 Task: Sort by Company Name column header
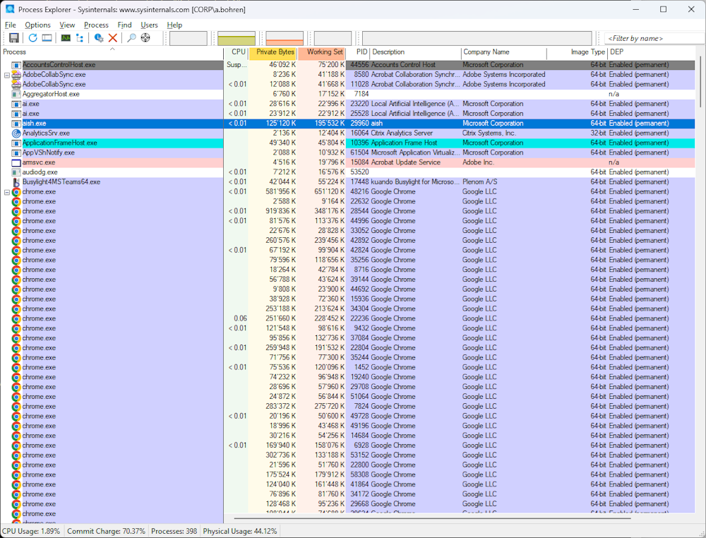504,52
